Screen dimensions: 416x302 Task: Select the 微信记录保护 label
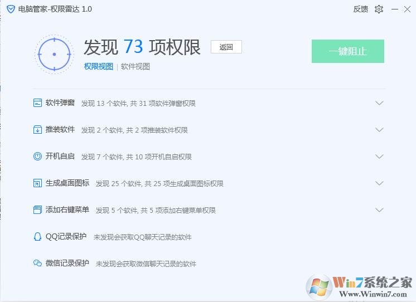[x=67, y=263]
